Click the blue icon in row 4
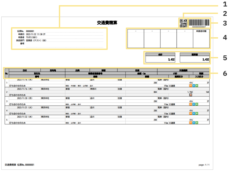 click(194, 113)
